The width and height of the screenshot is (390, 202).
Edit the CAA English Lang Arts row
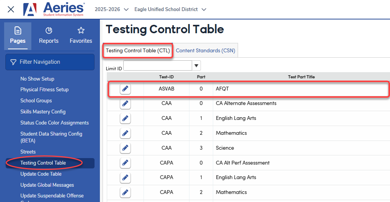point(126,118)
